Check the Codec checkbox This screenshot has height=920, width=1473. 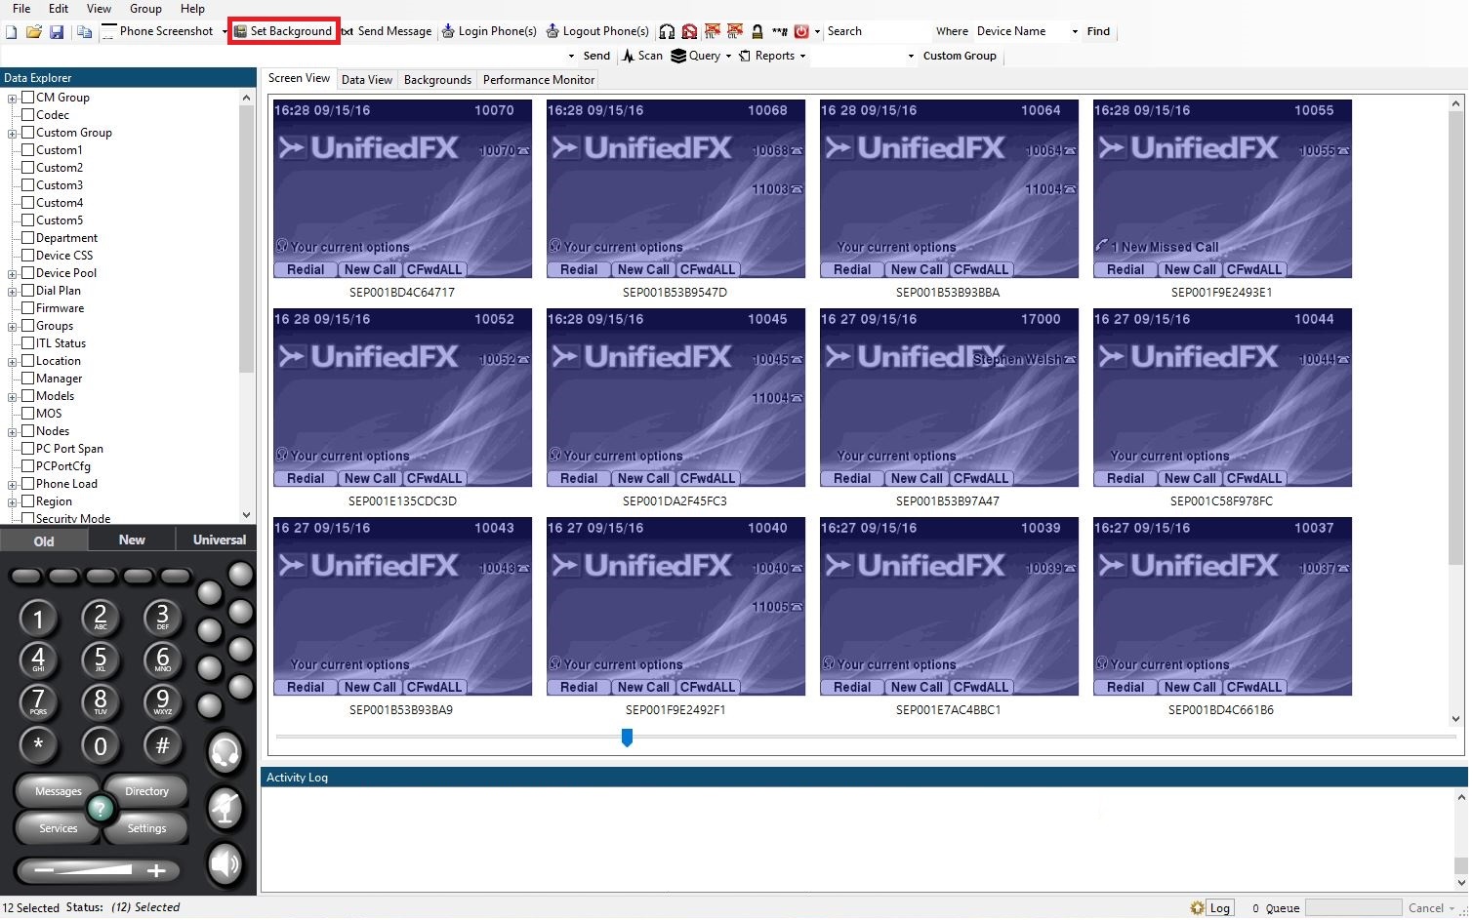tap(28, 115)
